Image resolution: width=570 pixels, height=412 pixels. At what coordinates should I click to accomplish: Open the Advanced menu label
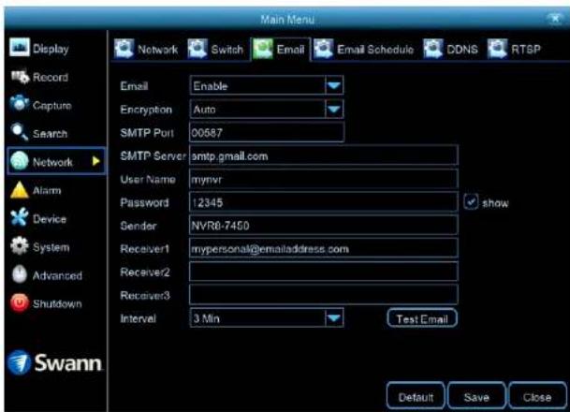(x=57, y=275)
